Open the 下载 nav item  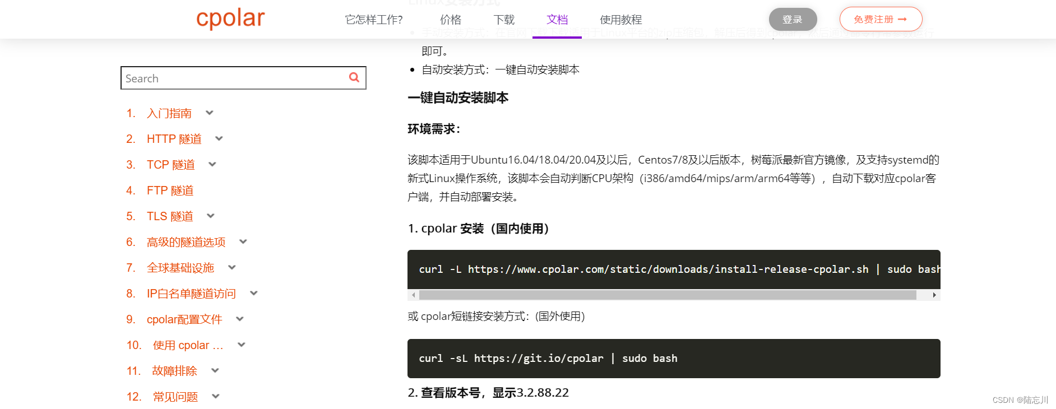pos(504,20)
